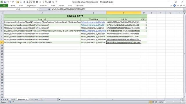Click into the formula bar text
Image resolution: width=186 pixels, height=104 pixels.
click(x=117, y=9)
